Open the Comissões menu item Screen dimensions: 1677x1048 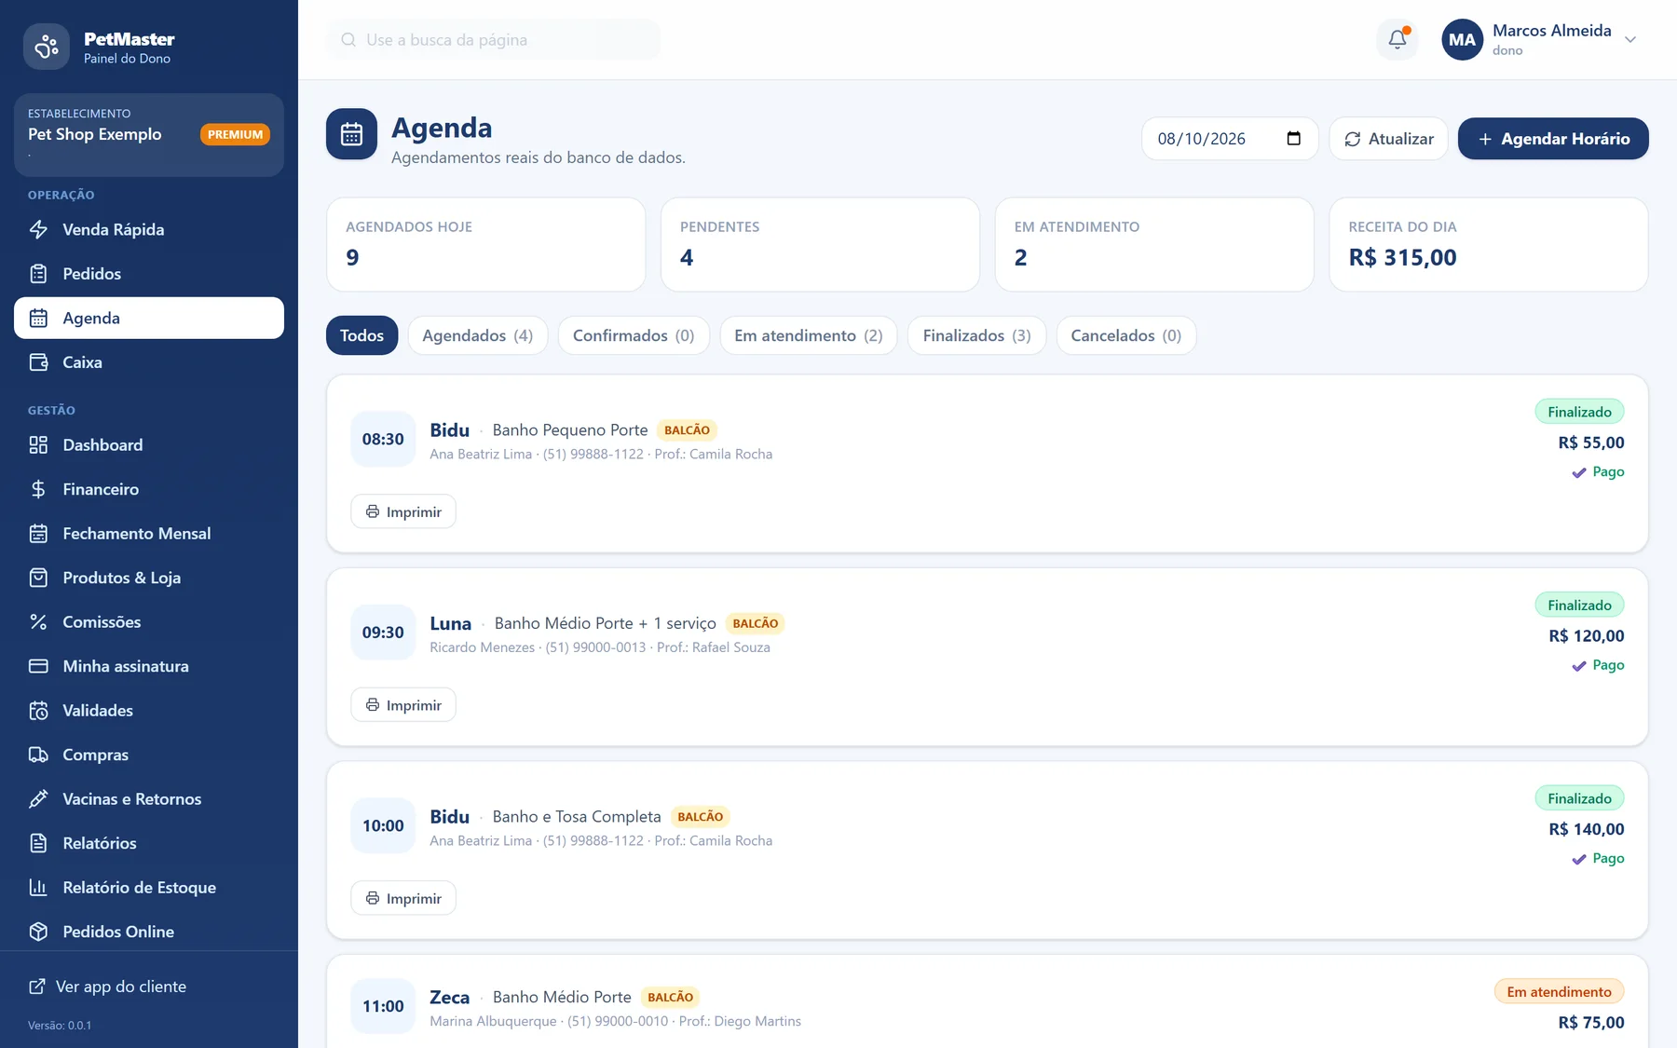(x=149, y=621)
